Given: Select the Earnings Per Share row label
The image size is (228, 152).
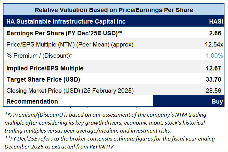Looking at the screenshot, I should pyautogui.click(x=64, y=33).
